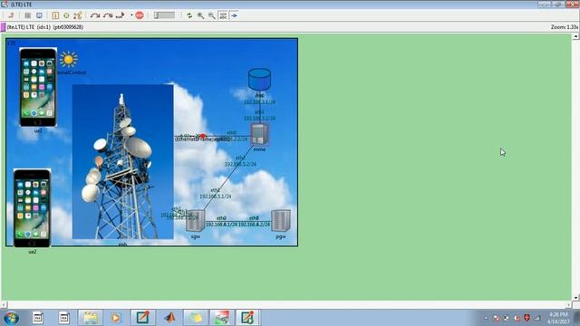Click the 192.168.2.1/24 label under hss
This screenshot has width=580, height=326.
(x=259, y=102)
